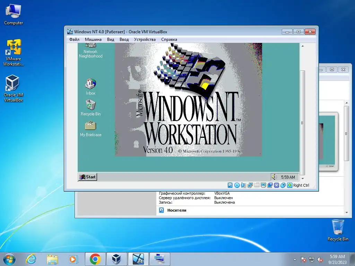Click the optical disk status icon
This screenshot has height=266, width=355.
point(237,185)
